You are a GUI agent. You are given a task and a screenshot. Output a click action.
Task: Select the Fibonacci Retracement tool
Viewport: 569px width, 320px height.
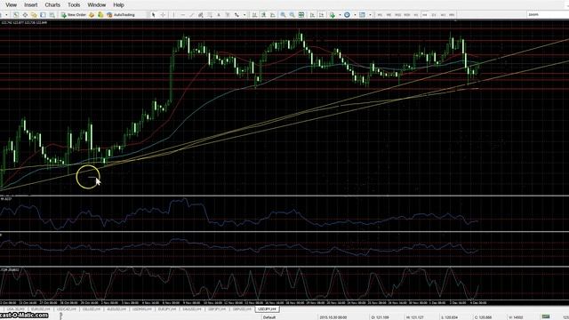point(210,15)
